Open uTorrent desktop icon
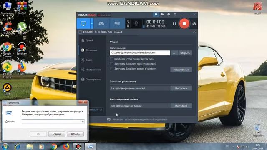Image resolution: width=267 pixels, height=150 pixels. coord(22,28)
